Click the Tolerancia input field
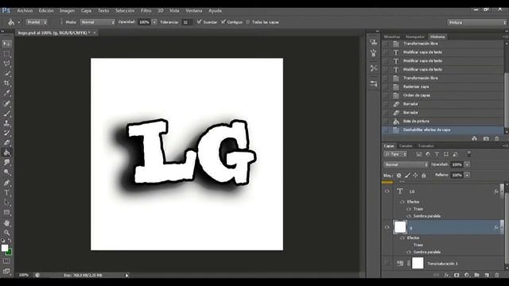509x286 pixels. click(x=186, y=22)
